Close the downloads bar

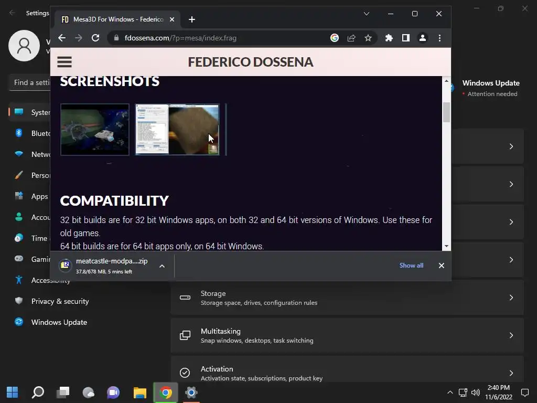point(442,266)
